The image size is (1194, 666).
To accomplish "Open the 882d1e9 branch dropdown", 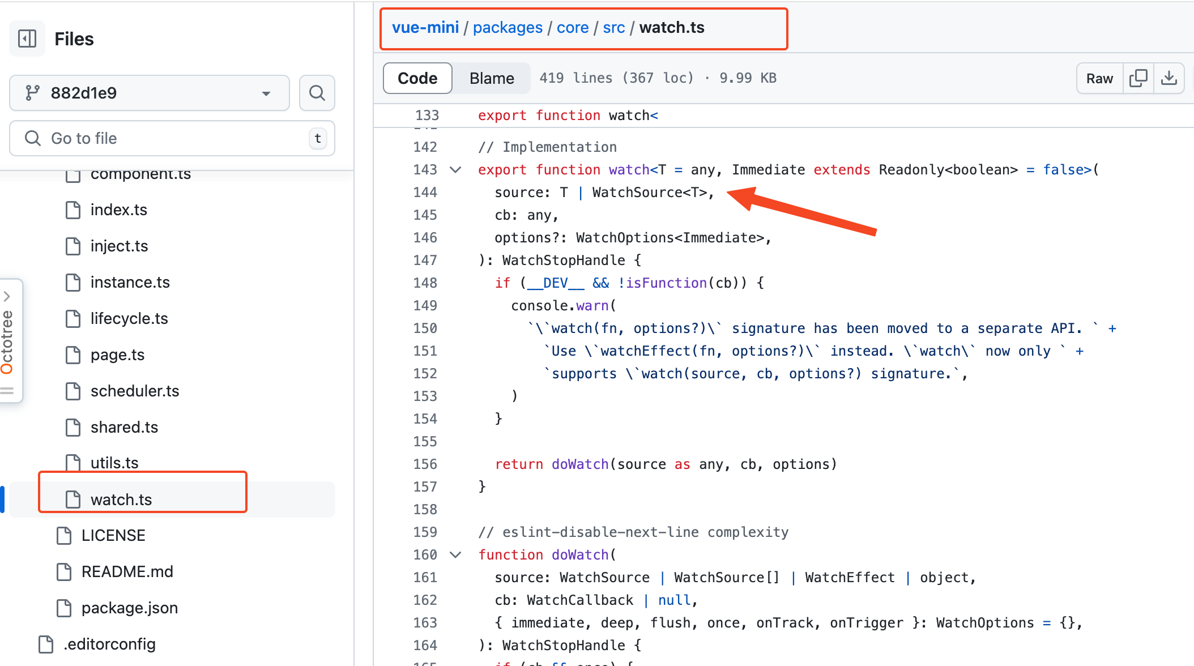I will (150, 93).
